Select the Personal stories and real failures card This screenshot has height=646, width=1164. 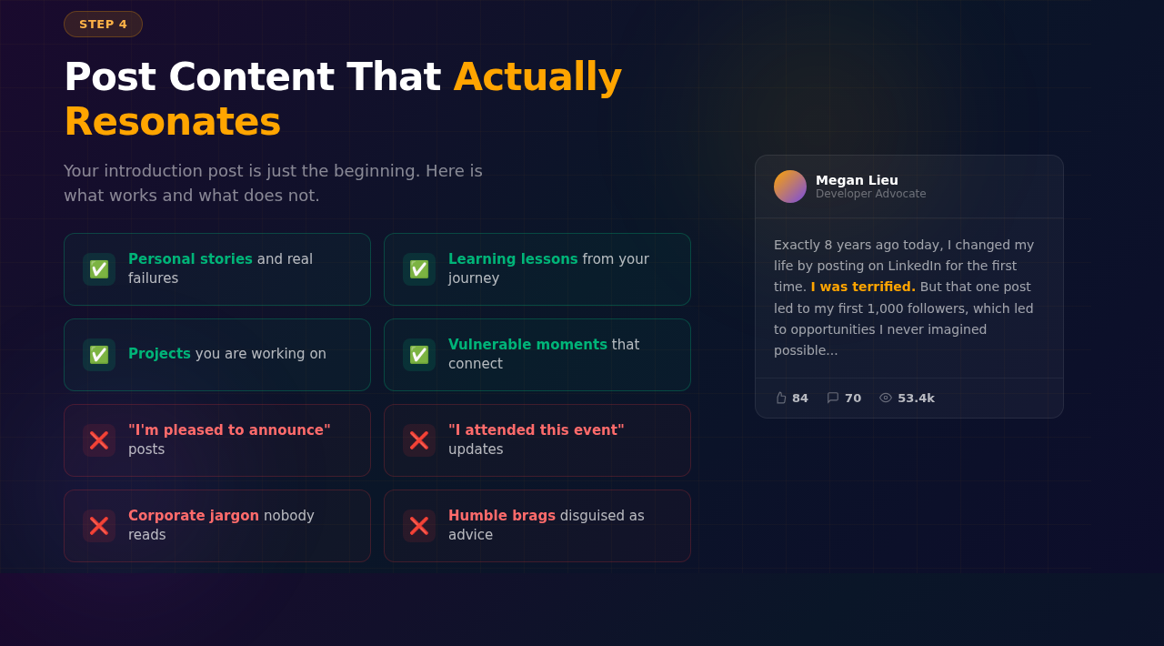[217, 269]
